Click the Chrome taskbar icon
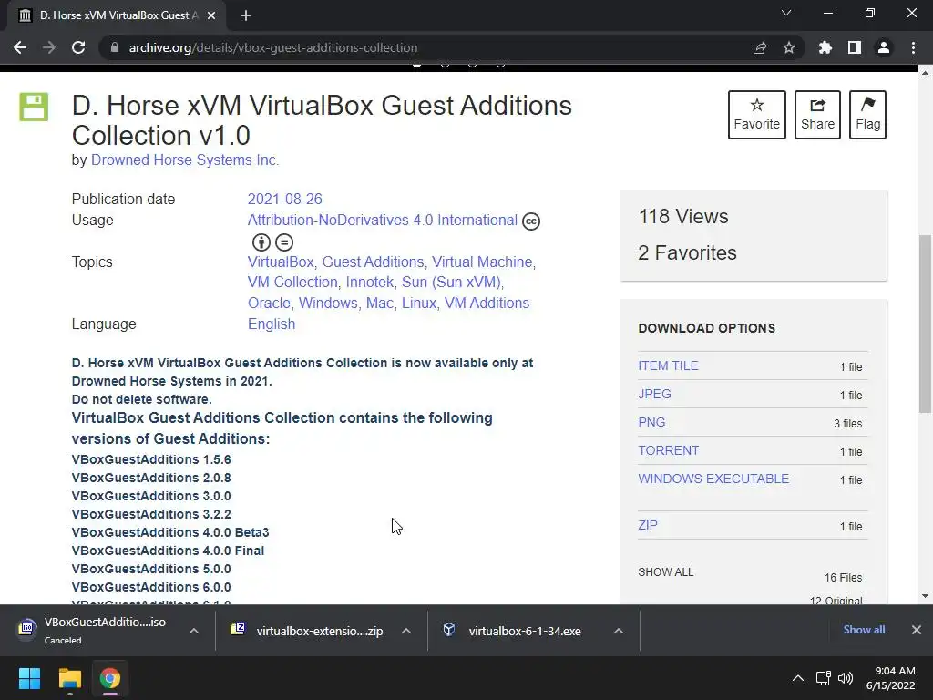This screenshot has height=700, width=933. coord(110,678)
